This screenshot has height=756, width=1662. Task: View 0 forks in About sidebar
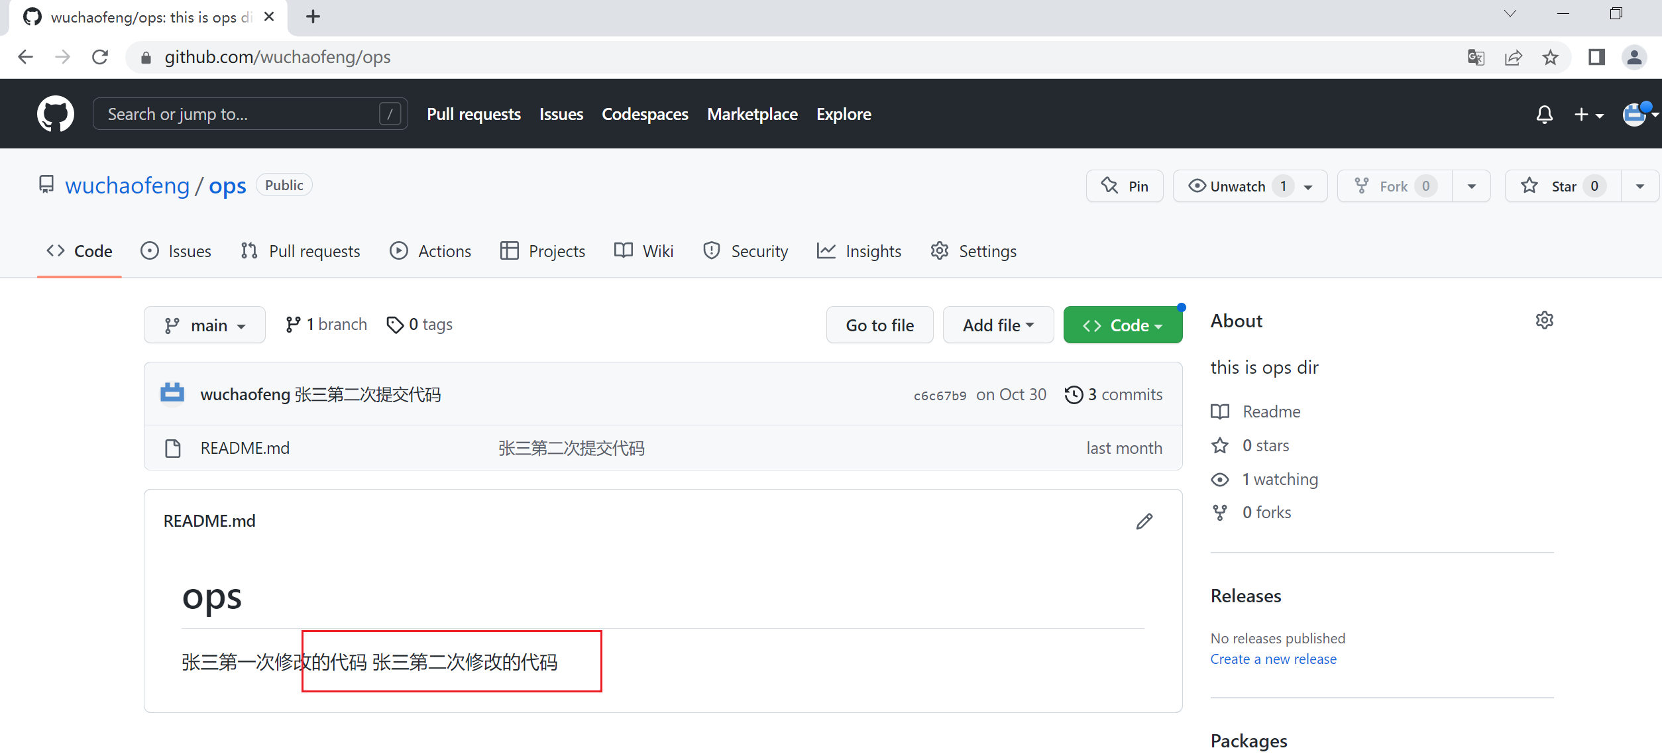pos(1251,512)
